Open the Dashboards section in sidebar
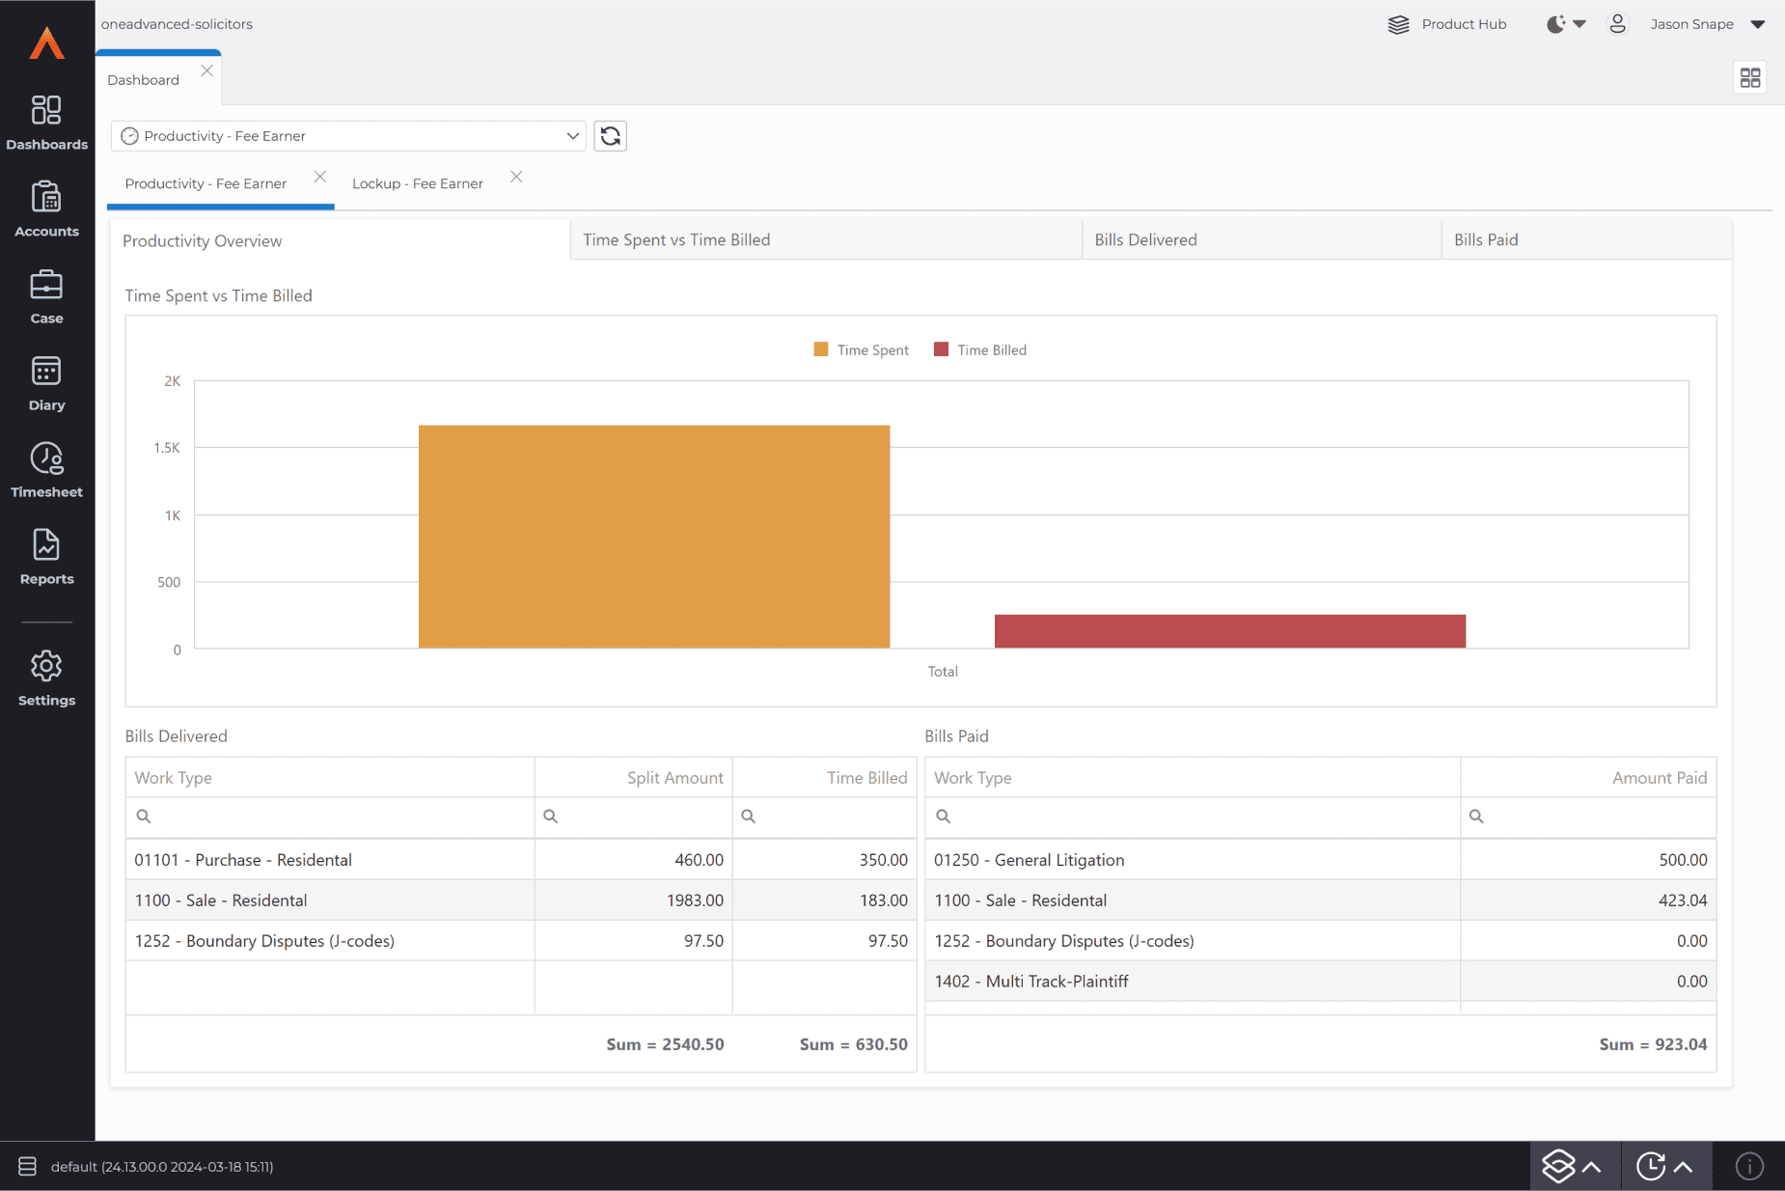Viewport: 1785px width, 1191px height. [46, 123]
